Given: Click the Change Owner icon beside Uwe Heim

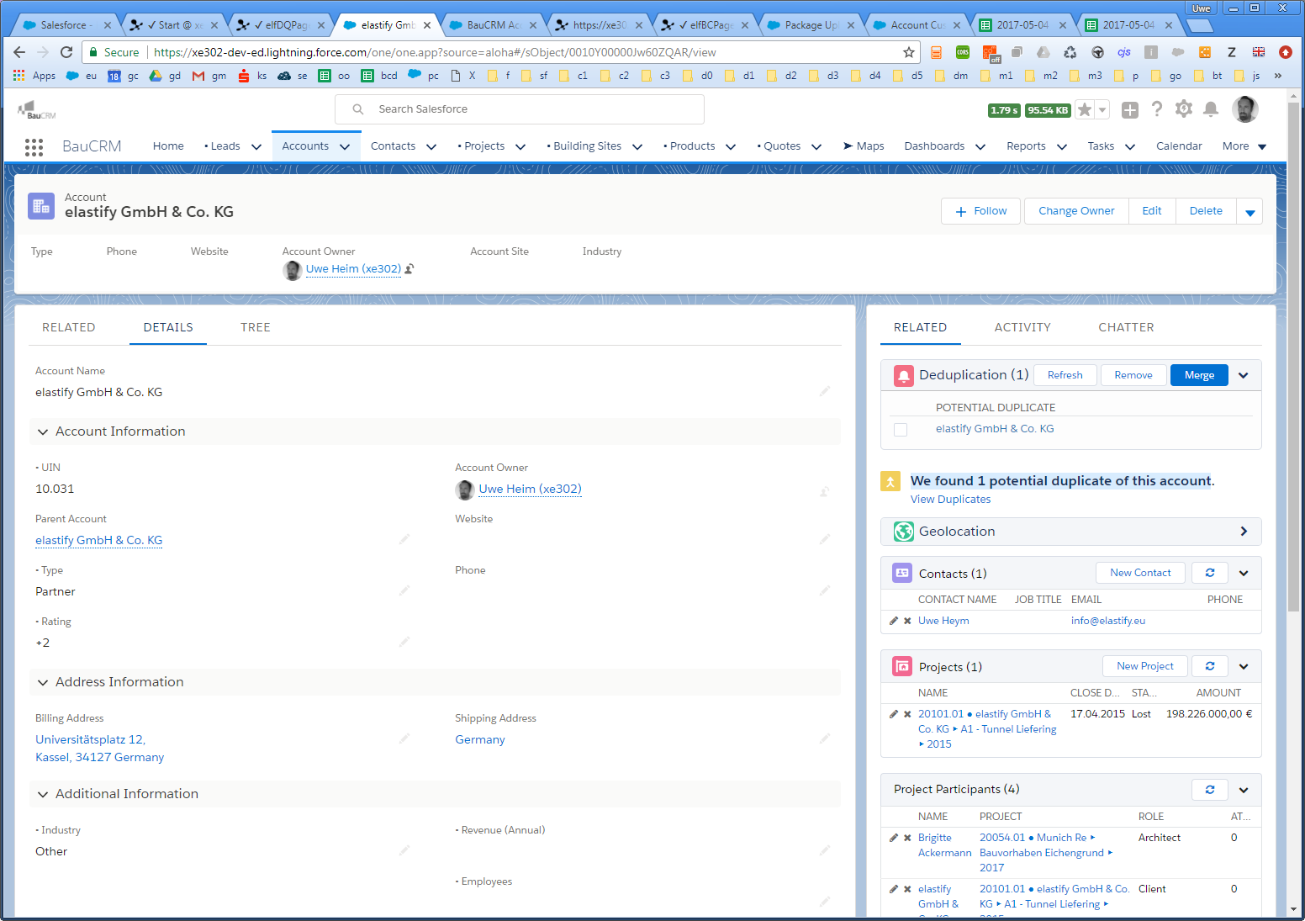Looking at the screenshot, I should coord(409,269).
